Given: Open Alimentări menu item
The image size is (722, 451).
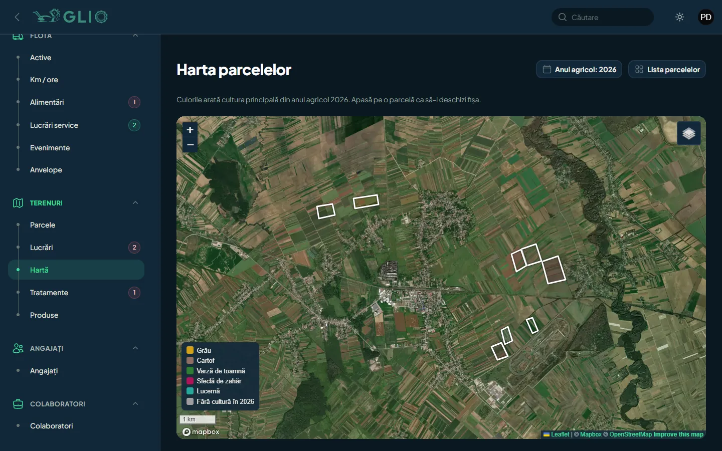Looking at the screenshot, I should pyautogui.click(x=76, y=102).
